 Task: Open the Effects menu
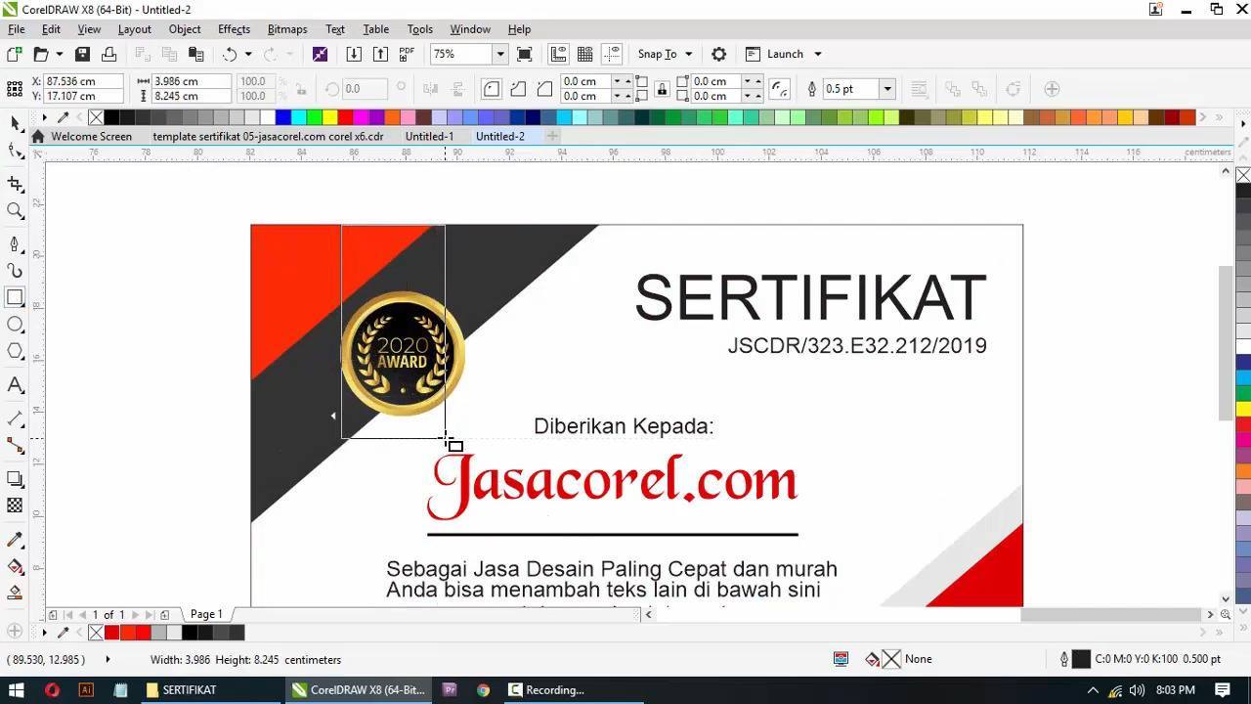click(234, 29)
